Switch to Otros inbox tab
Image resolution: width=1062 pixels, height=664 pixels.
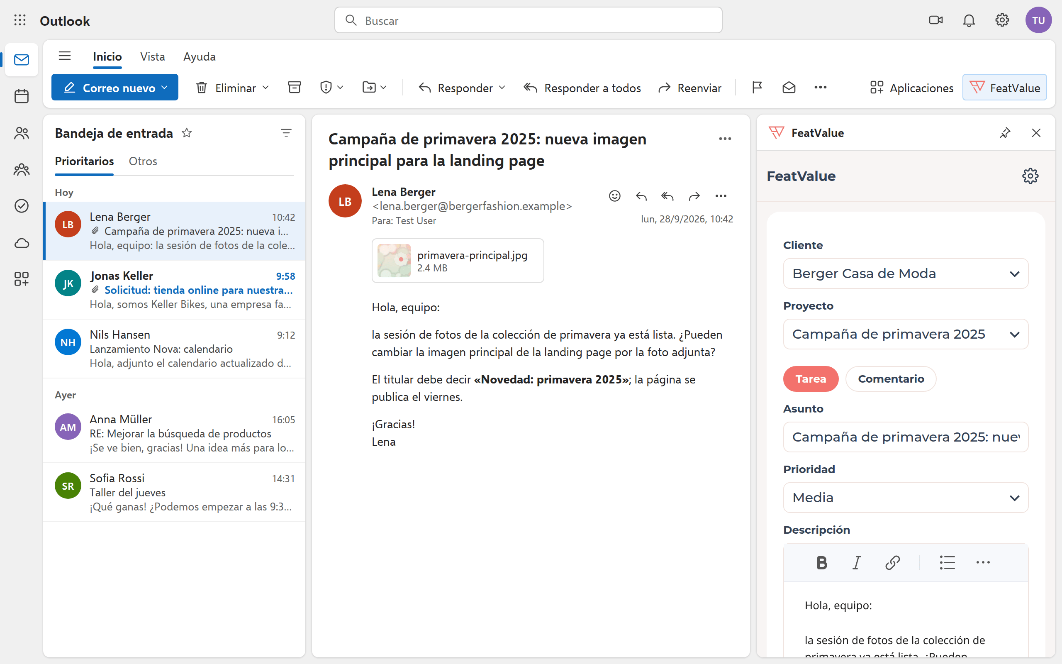[143, 161]
